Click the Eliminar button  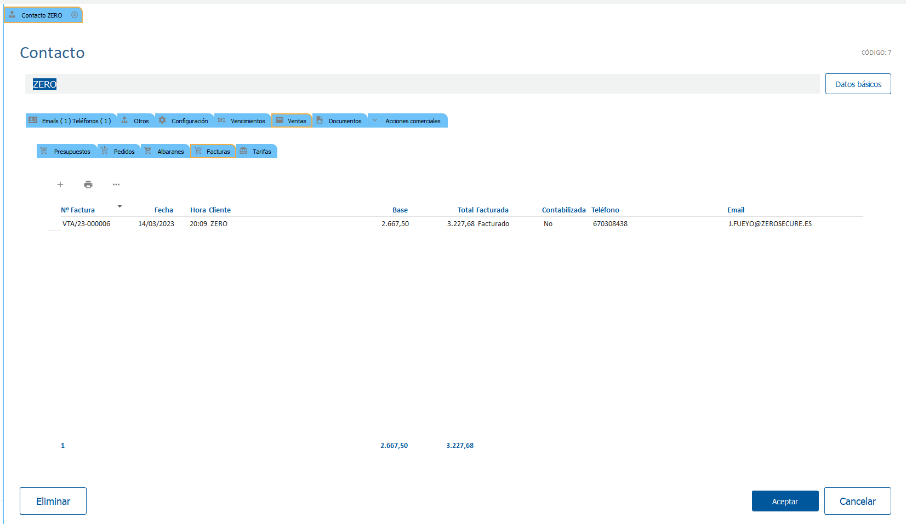coord(53,501)
